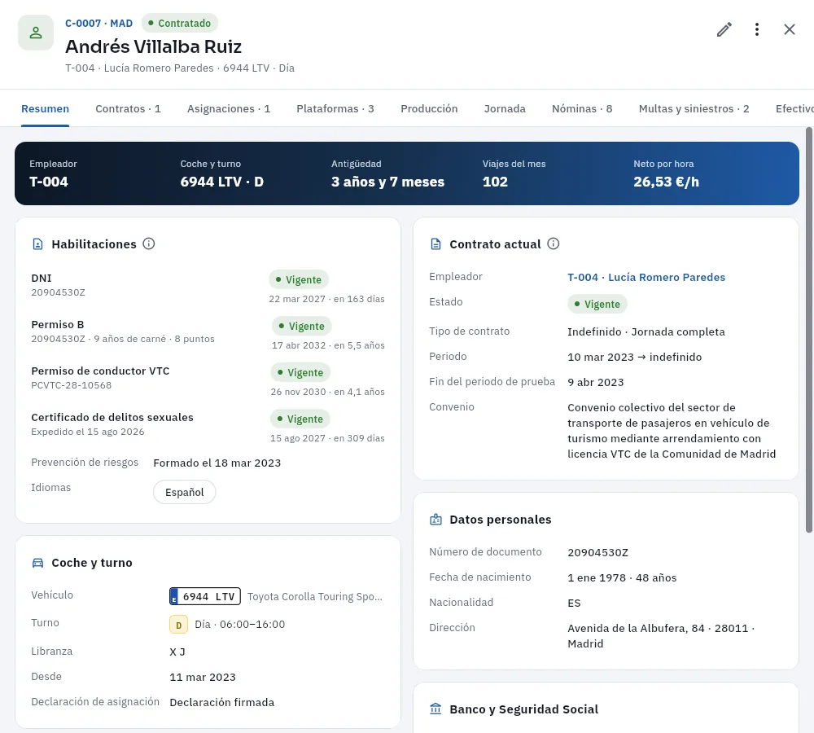
Task: Click birth date 1 ene 1978 · 48 años
Action: 622,577
